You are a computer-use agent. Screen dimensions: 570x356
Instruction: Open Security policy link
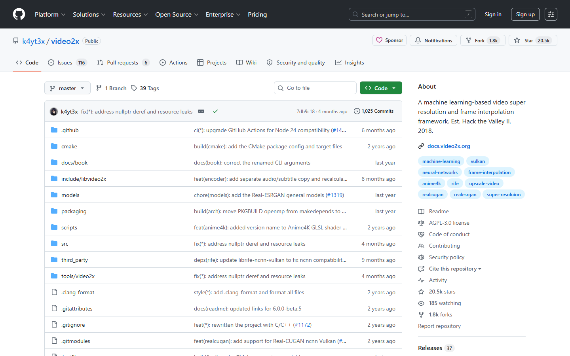click(x=441, y=257)
